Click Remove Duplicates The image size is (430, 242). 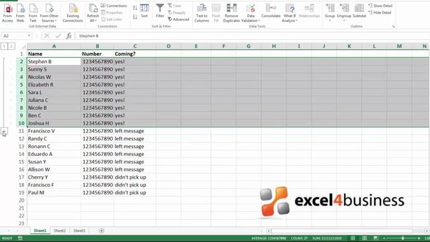click(231, 13)
